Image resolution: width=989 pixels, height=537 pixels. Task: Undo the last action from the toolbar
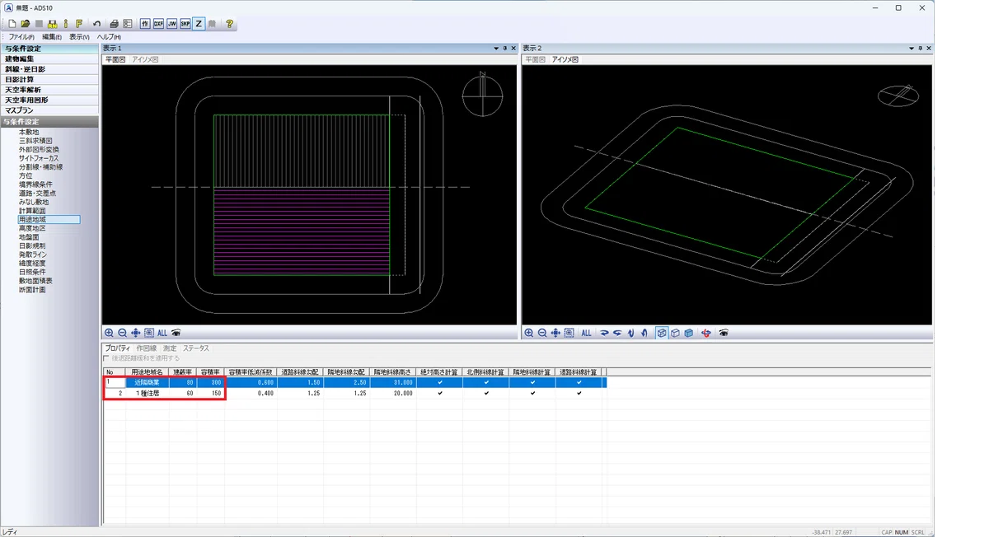96,24
